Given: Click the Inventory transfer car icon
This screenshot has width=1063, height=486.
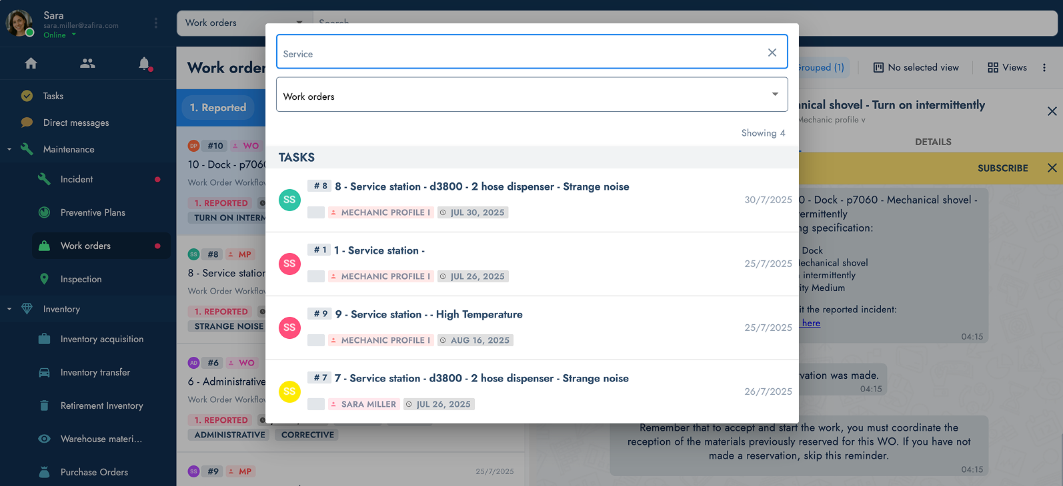Looking at the screenshot, I should click(44, 372).
